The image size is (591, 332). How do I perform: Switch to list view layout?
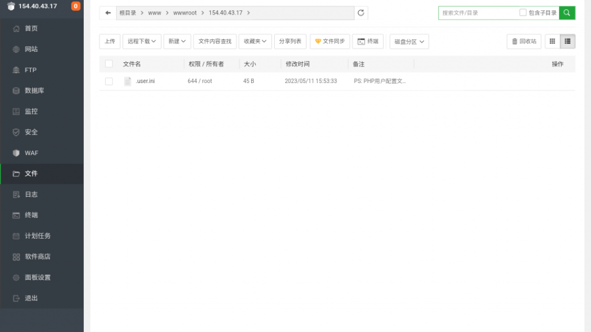[x=567, y=41]
